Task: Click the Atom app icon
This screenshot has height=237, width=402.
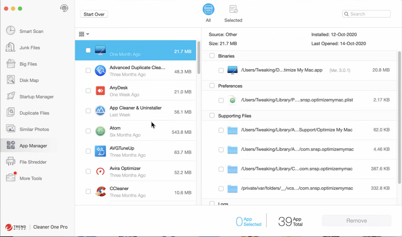Action: (100, 131)
